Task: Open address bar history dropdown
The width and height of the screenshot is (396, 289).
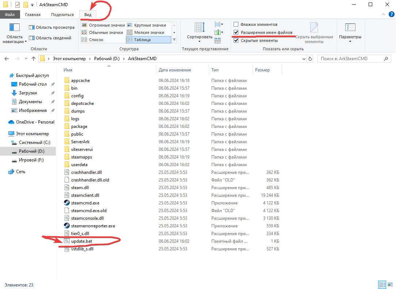Action: tap(304, 59)
